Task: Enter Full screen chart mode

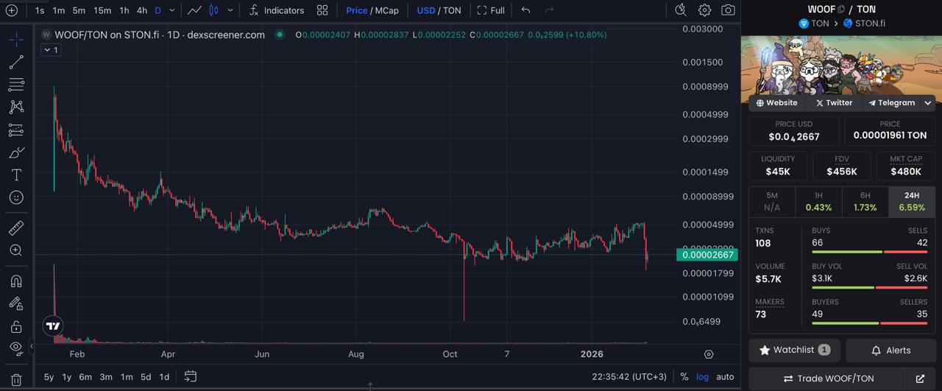Action: click(491, 10)
